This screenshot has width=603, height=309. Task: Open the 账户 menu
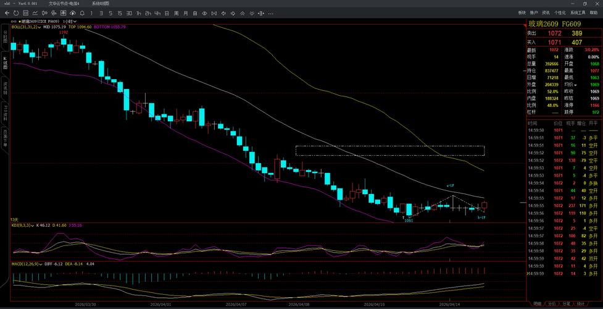coord(533,13)
